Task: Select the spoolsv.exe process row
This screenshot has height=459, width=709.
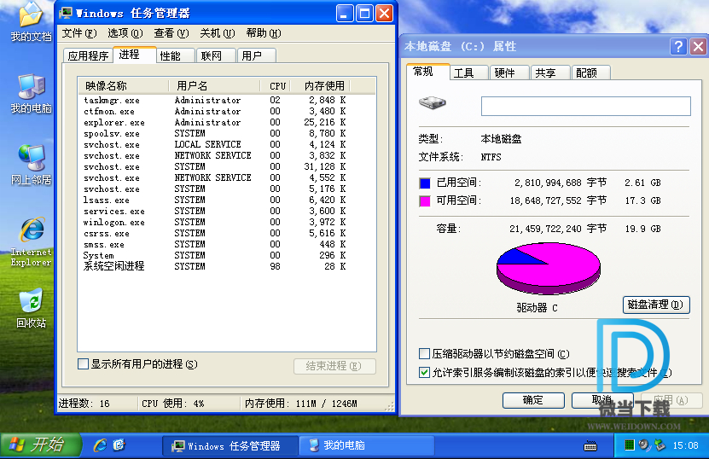Action: pyautogui.click(x=215, y=134)
